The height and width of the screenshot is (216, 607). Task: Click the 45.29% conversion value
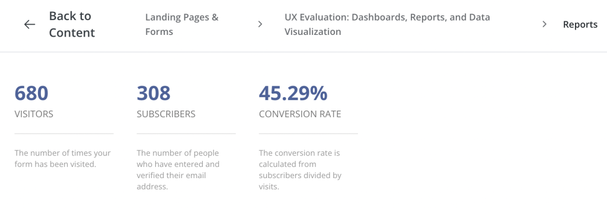click(x=293, y=93)
